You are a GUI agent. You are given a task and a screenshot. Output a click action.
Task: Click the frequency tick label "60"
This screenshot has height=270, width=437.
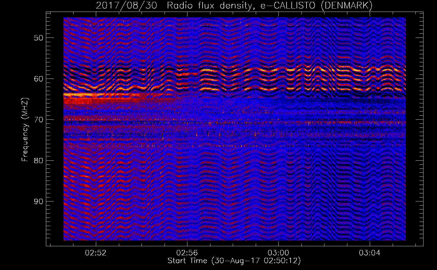click(39, 79)
